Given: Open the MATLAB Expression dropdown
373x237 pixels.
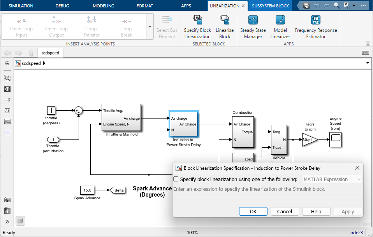Looking at the screenshot, I should coord(332,179).
